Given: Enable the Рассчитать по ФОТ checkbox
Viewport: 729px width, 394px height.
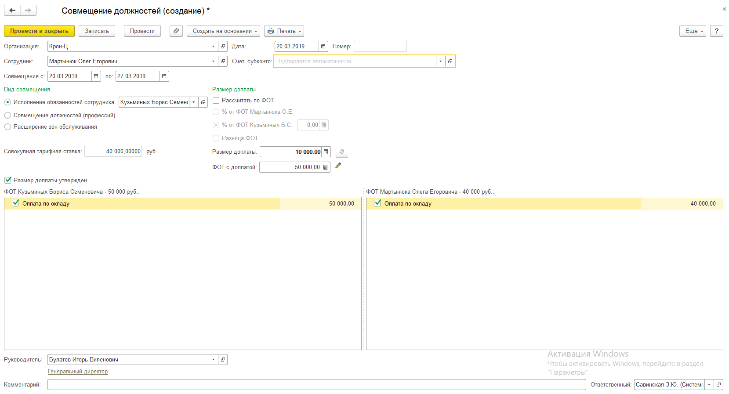Looking at the screenshot, I should tap(216, 101).
